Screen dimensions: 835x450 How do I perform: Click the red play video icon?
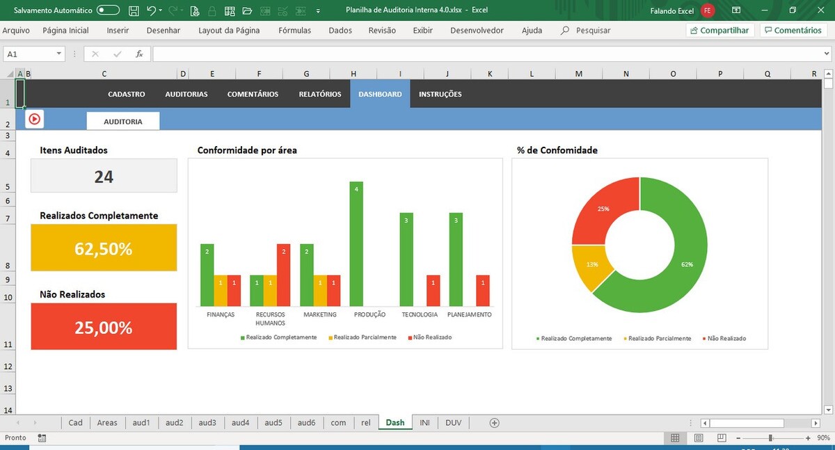click(34, 119)
